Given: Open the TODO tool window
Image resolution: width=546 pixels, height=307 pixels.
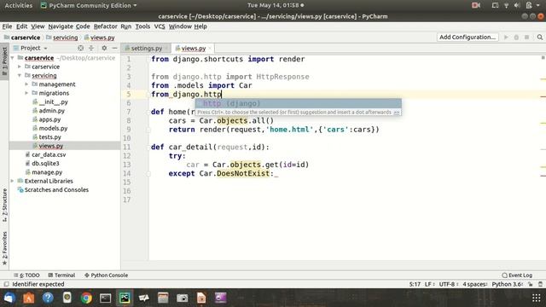Looking at the screenshot, I should pos(26,275).
